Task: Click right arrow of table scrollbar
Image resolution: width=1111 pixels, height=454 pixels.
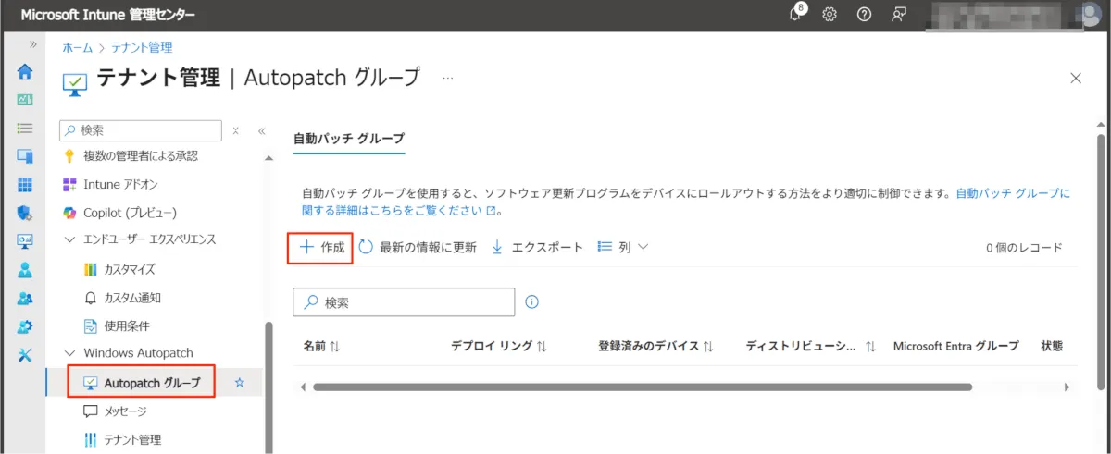Action: (1067, 387)
